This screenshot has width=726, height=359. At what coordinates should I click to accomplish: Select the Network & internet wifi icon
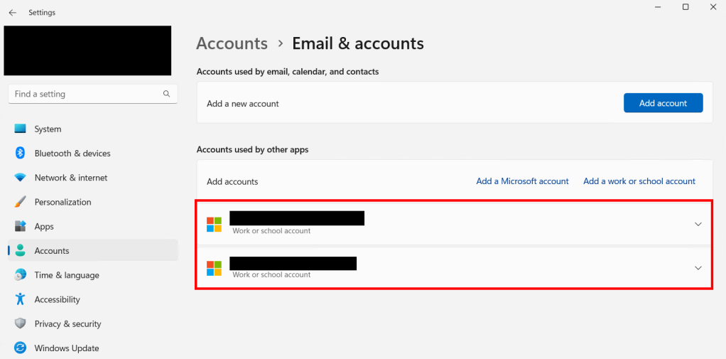click(x=20, y=178)
